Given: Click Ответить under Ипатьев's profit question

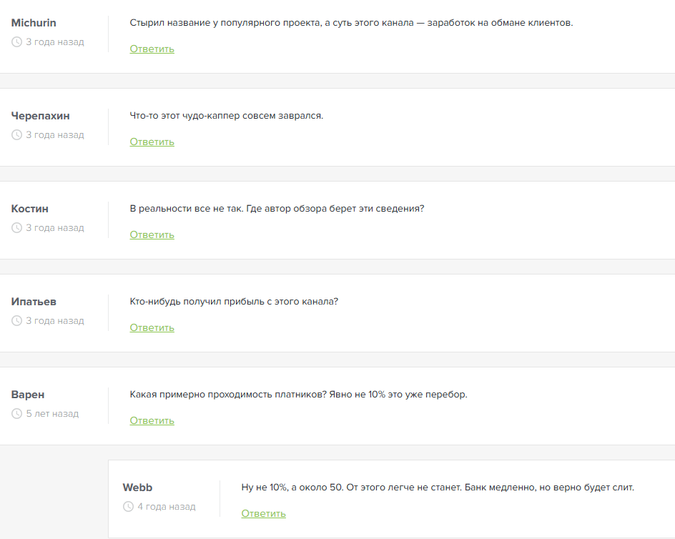Looking at the screenshot, I should pos(152,327).
